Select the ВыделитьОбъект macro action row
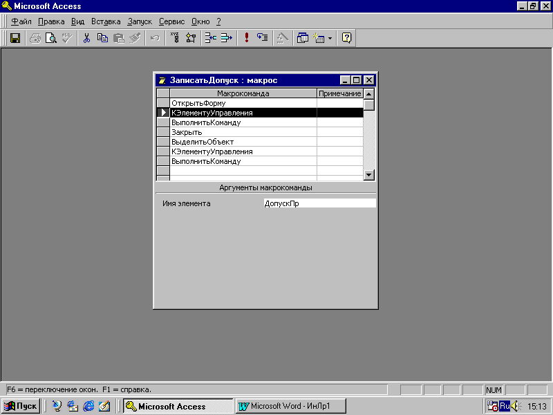The height and width of the screenshot is (415, 553). coord(243,142)
